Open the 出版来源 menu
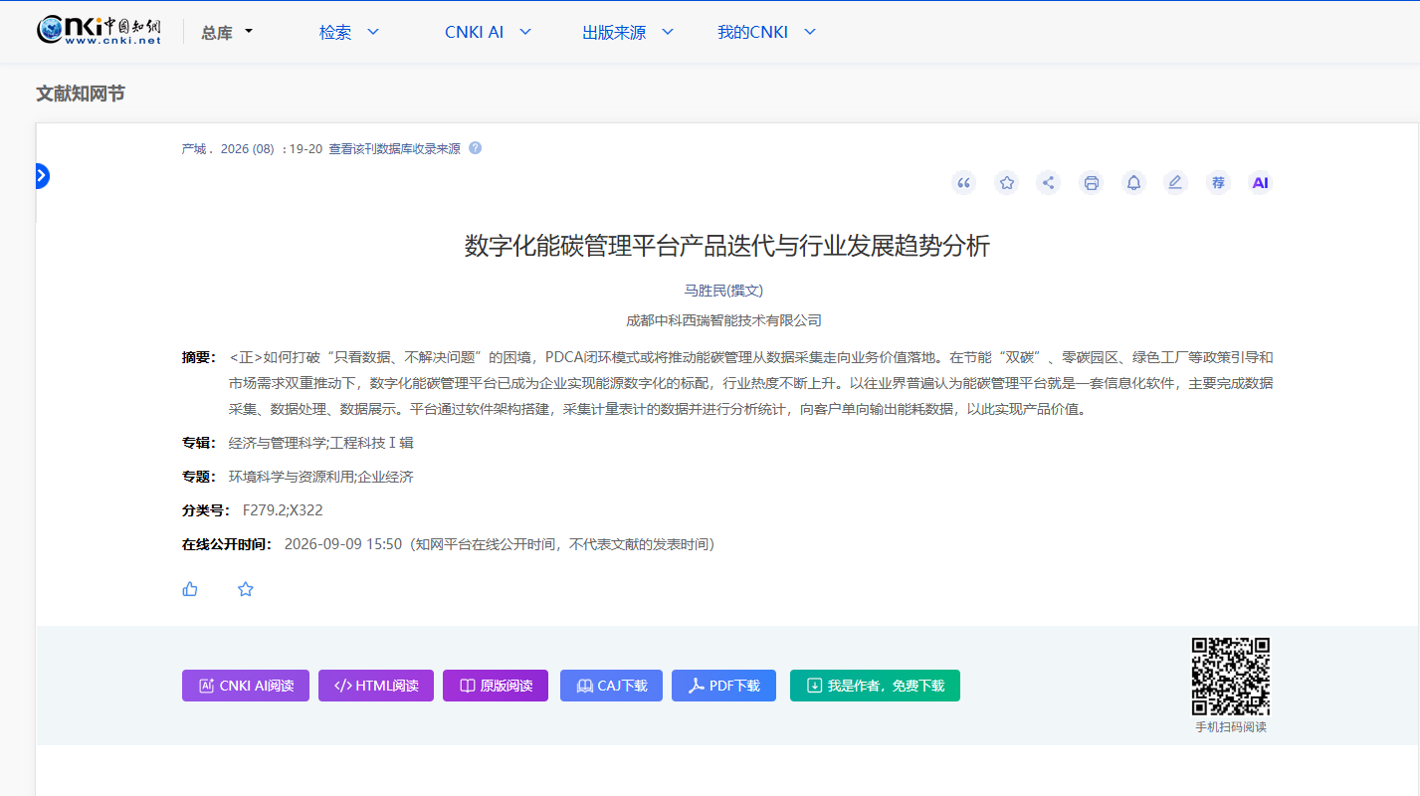Image resolution: width=1420 pixels, height=796 pixels. [628, 32]
